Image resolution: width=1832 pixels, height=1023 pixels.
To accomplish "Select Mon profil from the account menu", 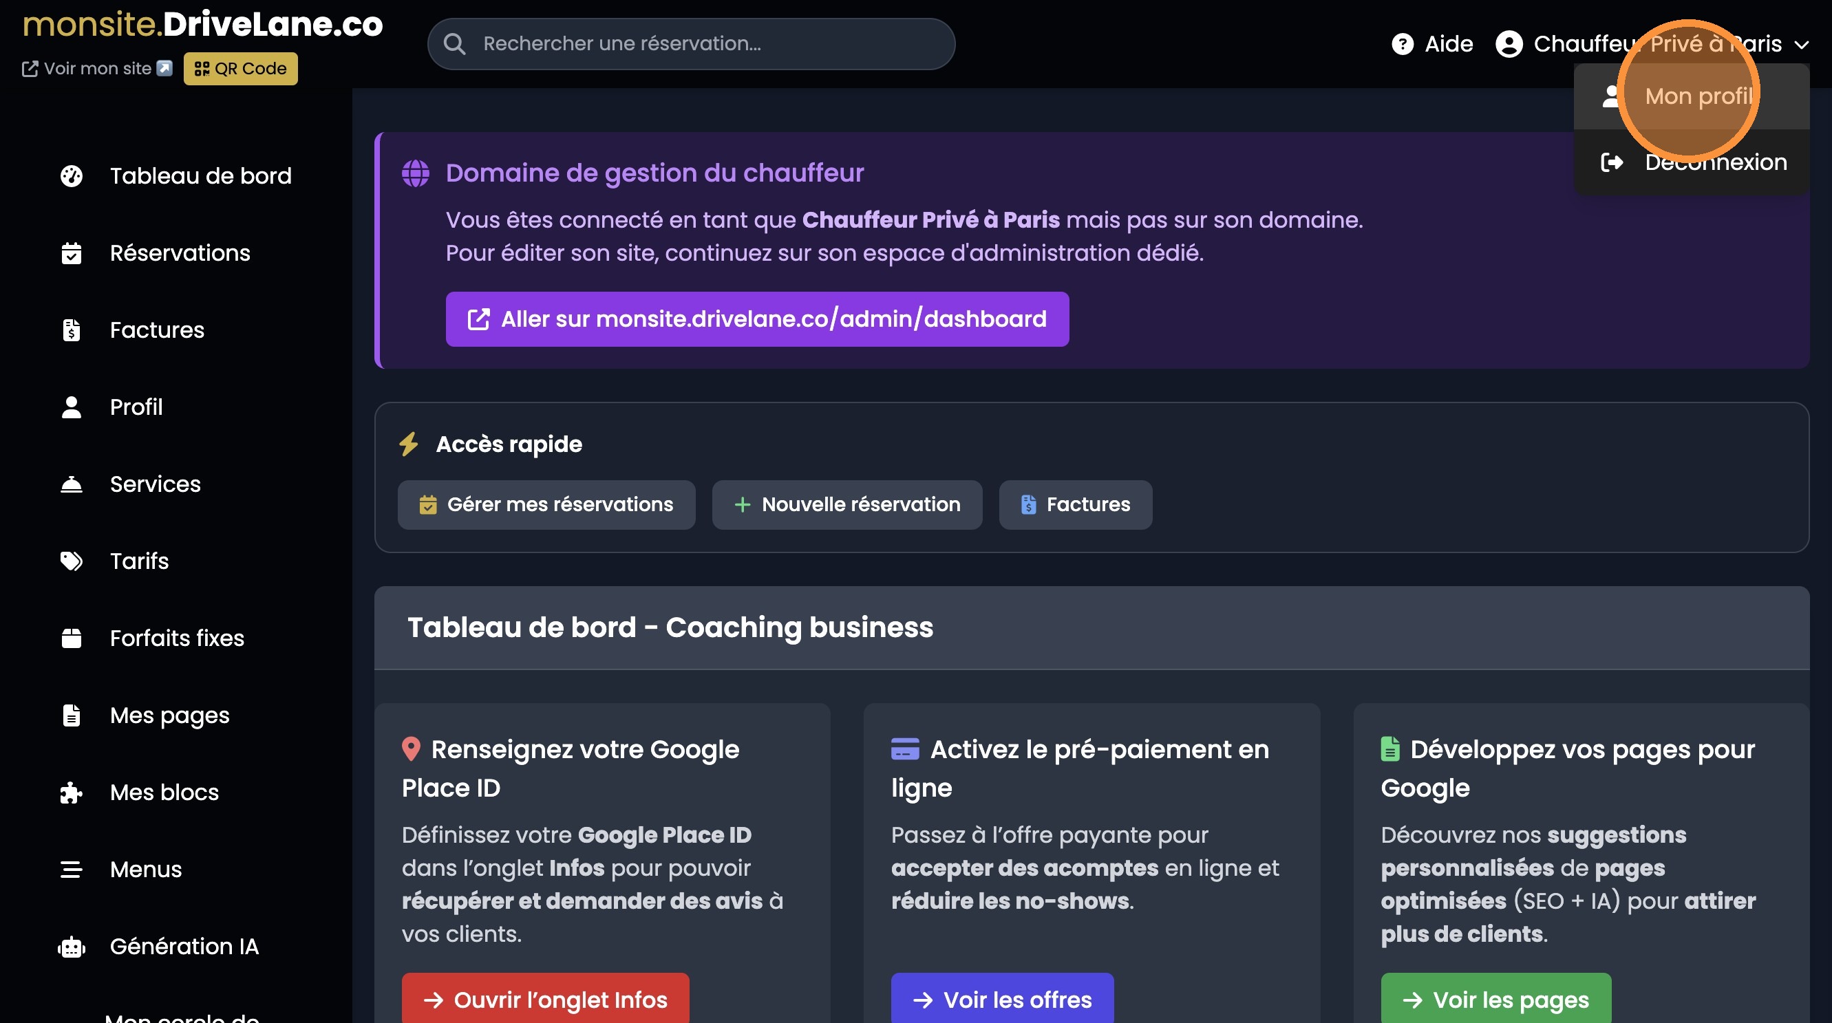I will pyautogui.click(x=1698, y=96).
